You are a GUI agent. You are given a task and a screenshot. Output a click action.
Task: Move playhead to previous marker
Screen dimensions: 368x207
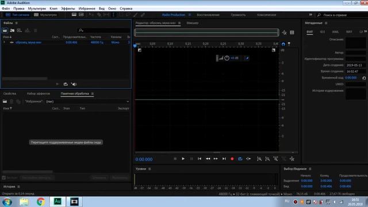[x=200, y=159]
